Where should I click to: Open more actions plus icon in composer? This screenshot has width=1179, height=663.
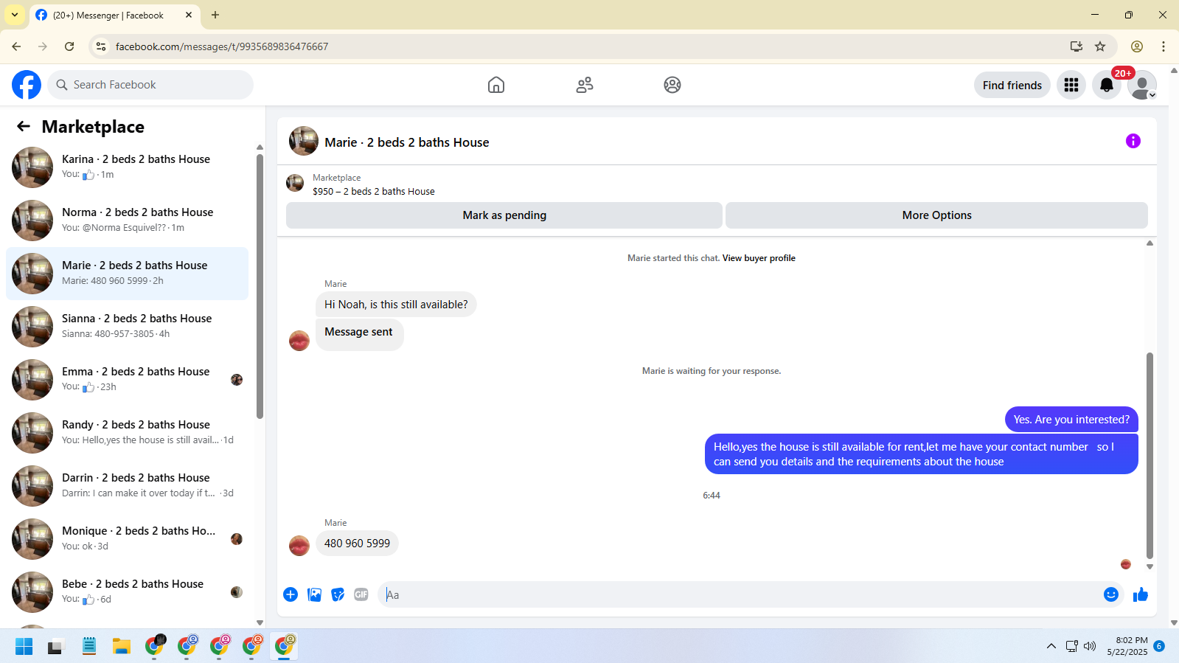coord(291,594)
